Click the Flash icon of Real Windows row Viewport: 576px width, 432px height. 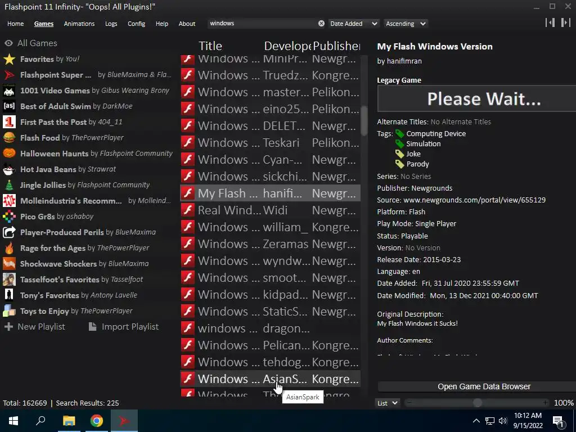tap(188, 210)
